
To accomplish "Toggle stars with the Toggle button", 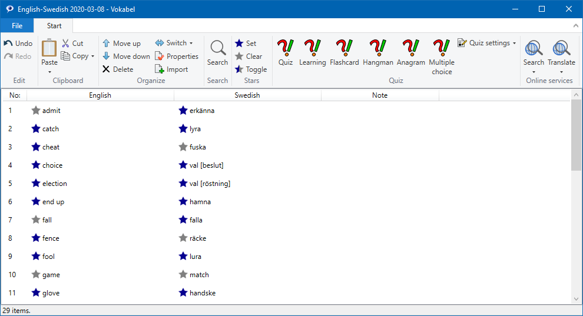I will [x=251, y=69].
